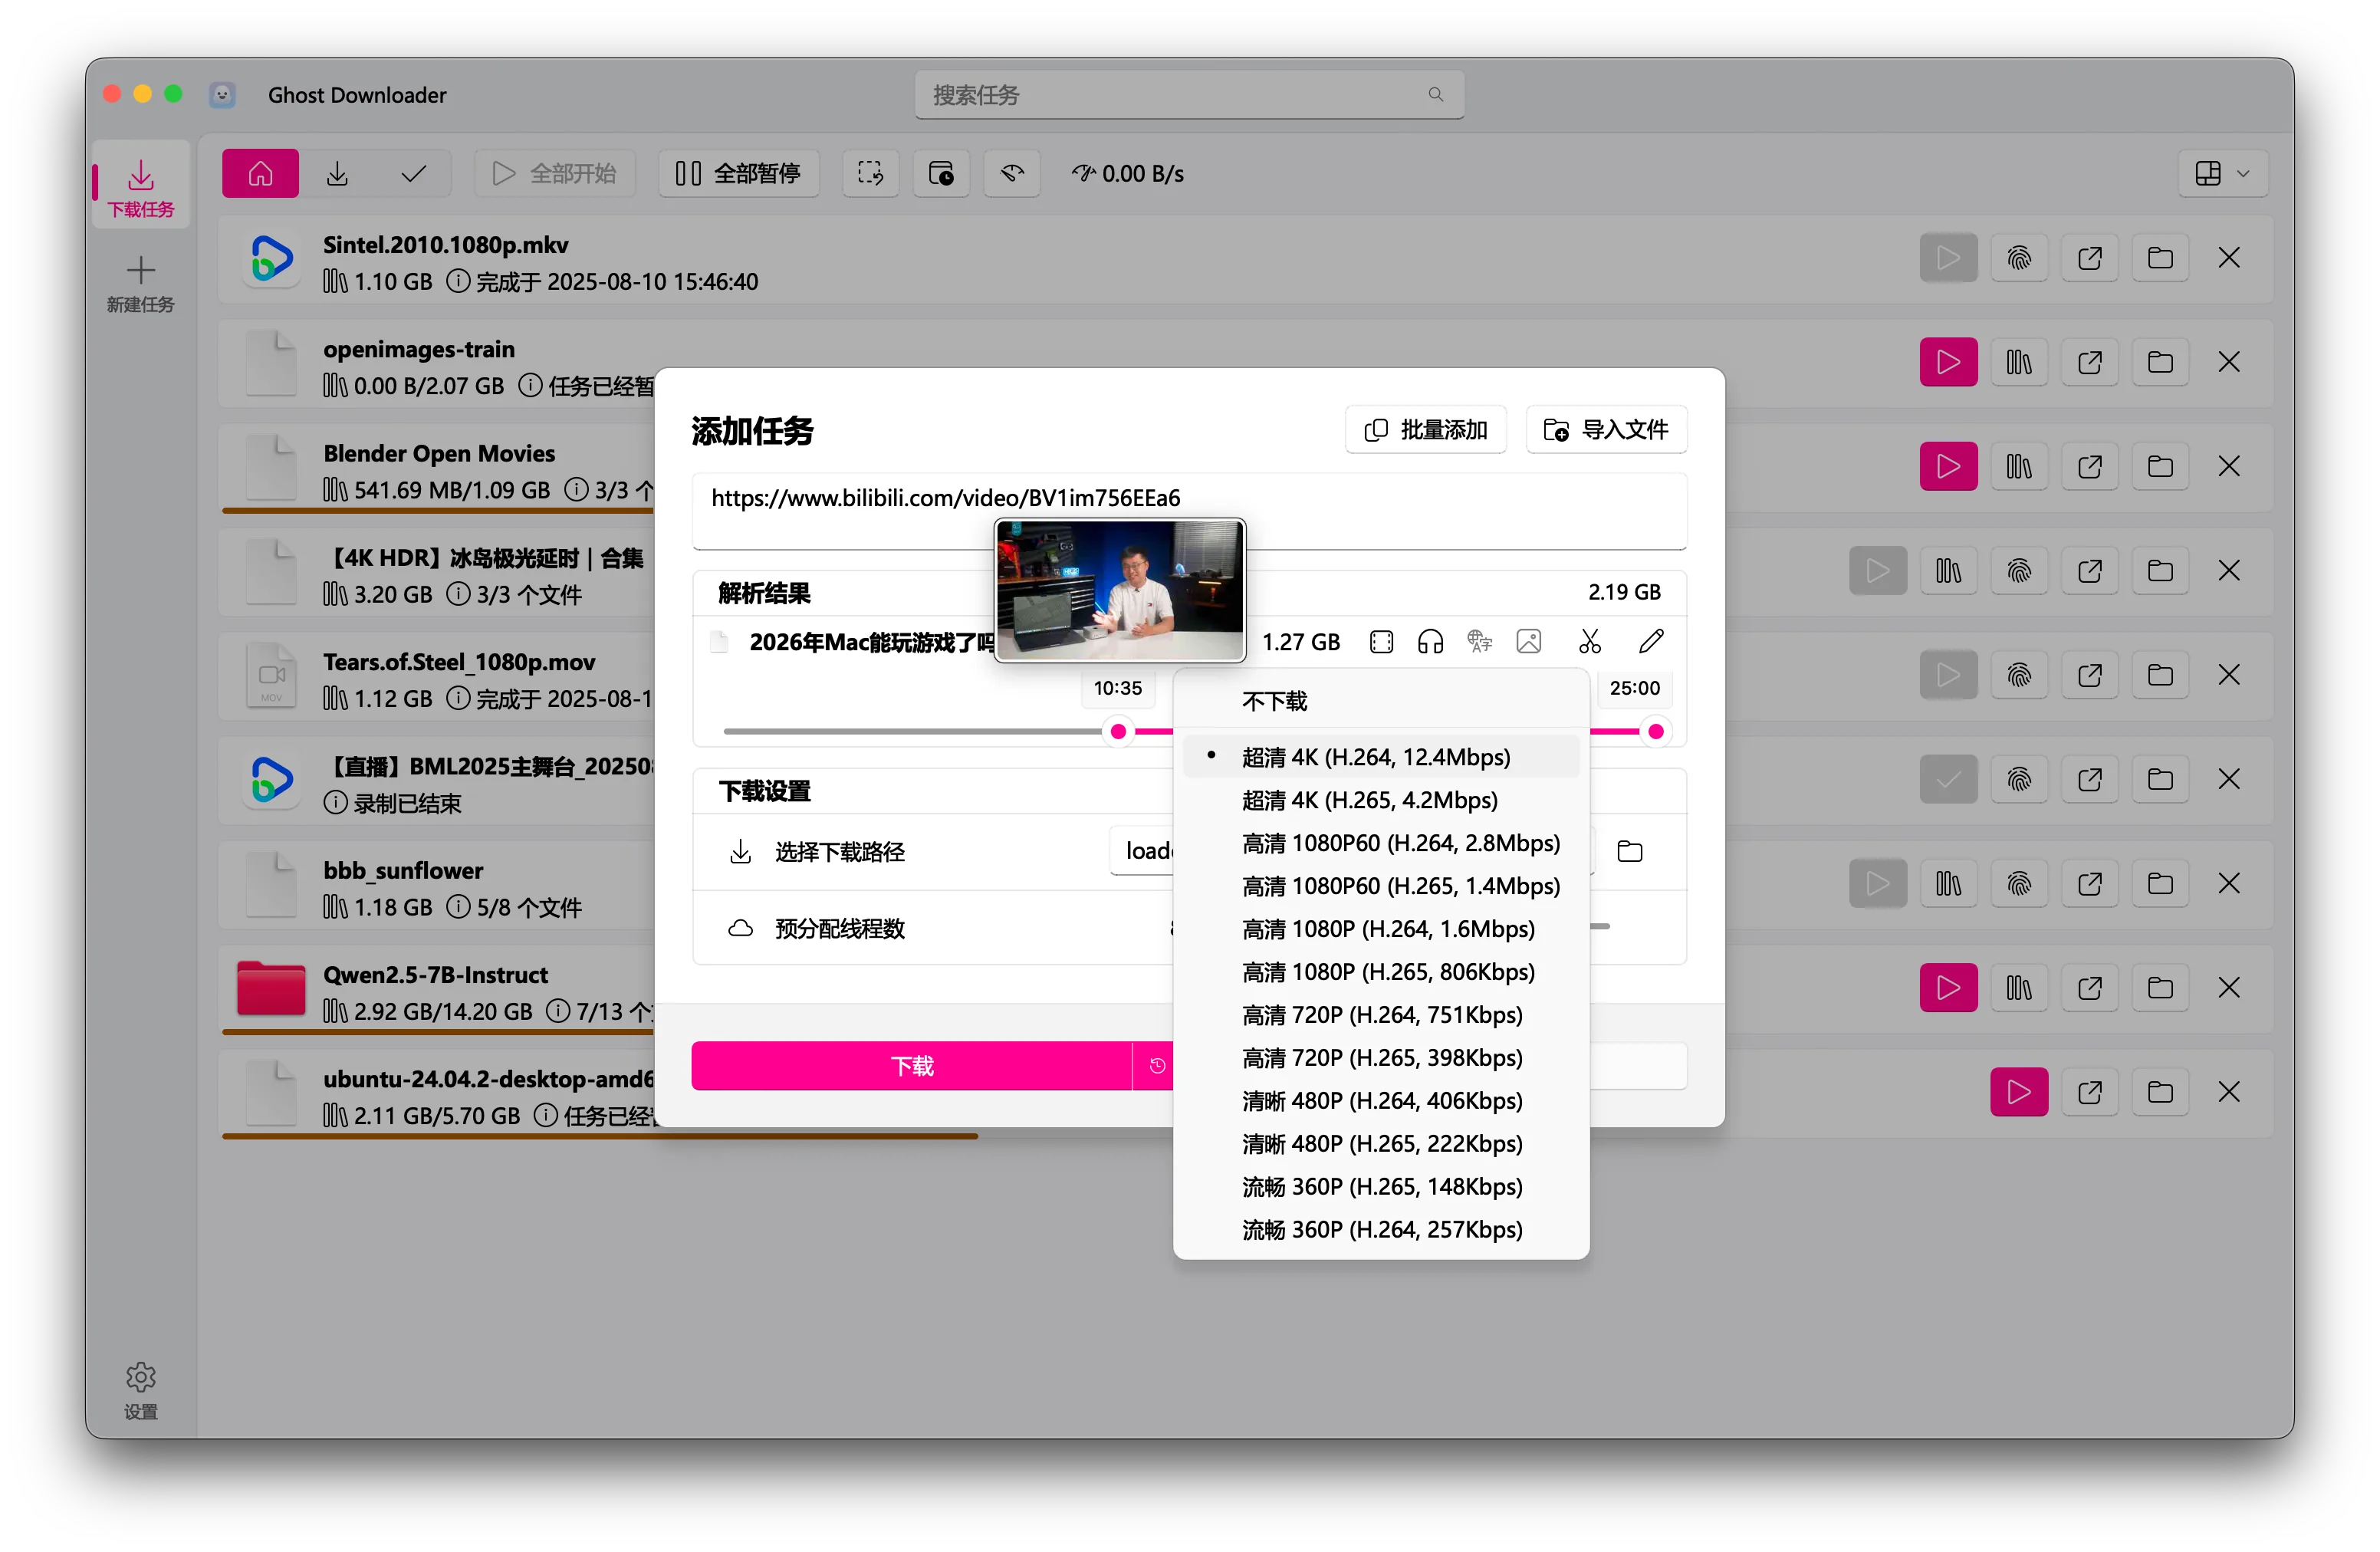Click the clip end handle at 25:00
The height and width of the screenshot is (1552, 2380).
[1656, 732]
